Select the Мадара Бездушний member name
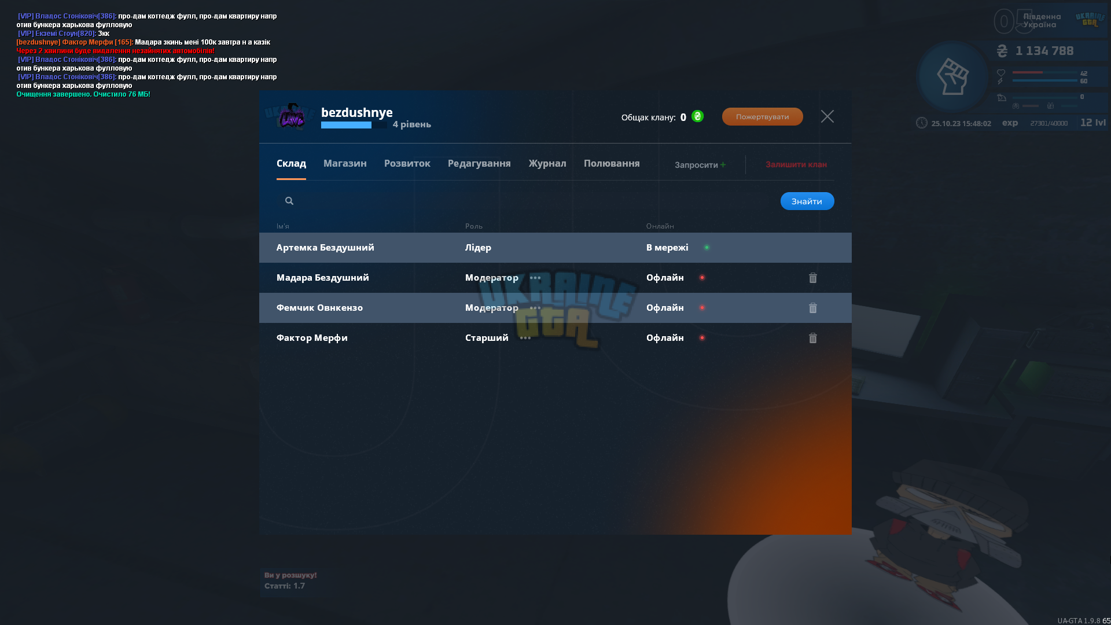 [323, 278]
